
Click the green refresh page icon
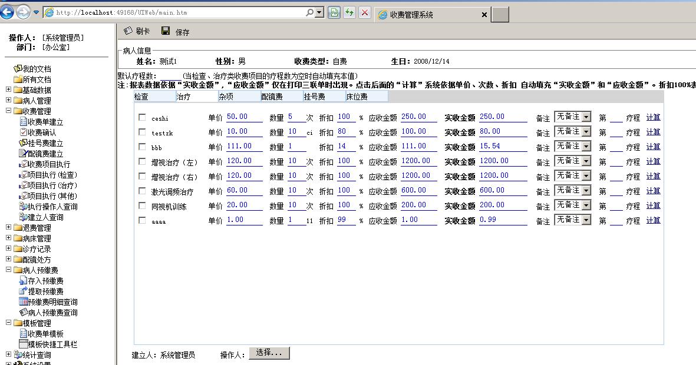point(349,12)
